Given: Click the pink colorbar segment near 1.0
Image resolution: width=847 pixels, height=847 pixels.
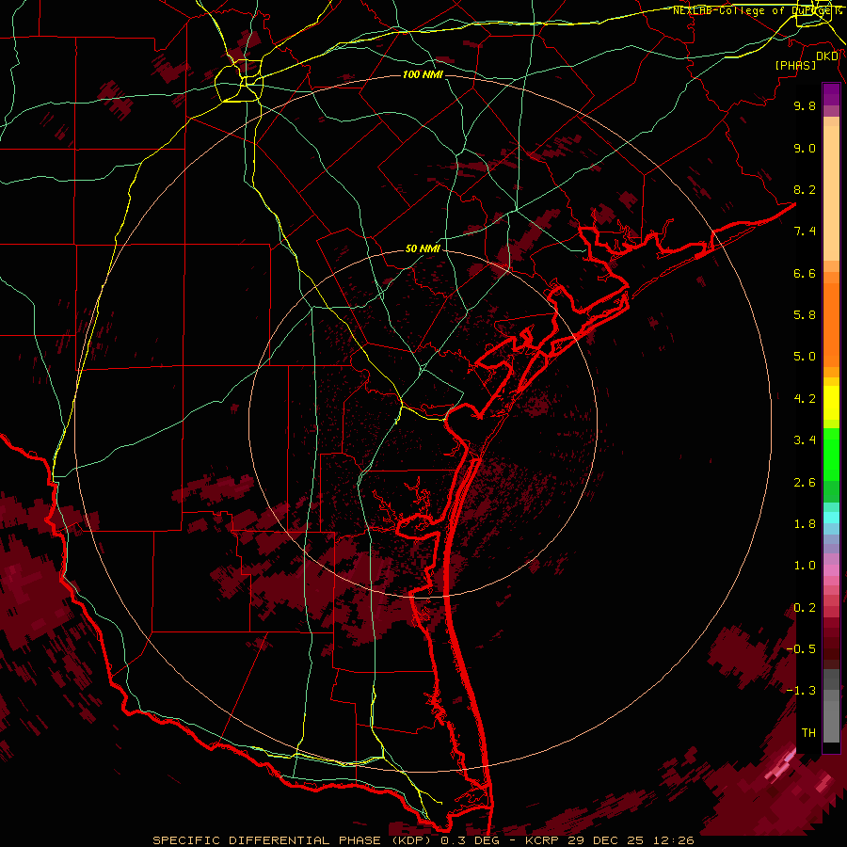Looking at the screenshot, I should (831, 570).
